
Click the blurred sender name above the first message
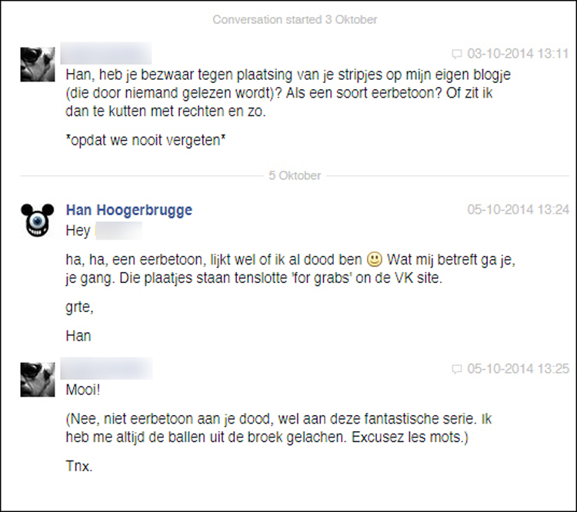(x=106, y=53)
